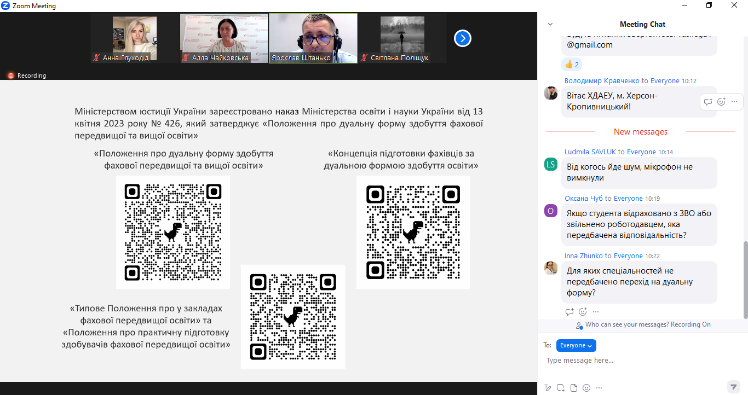Click muted microphone icon on Алла Чайковська
Image resolution: width=748 pixels, height=395 pixels.
pyautogui.click(x=186, y=57)
